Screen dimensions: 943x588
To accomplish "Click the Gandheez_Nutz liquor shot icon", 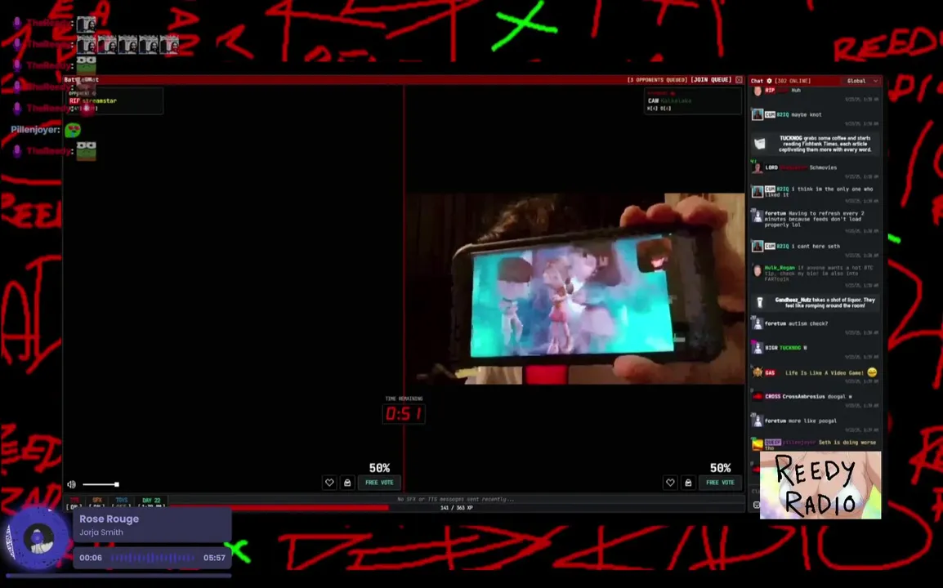I will coord(760,302).
